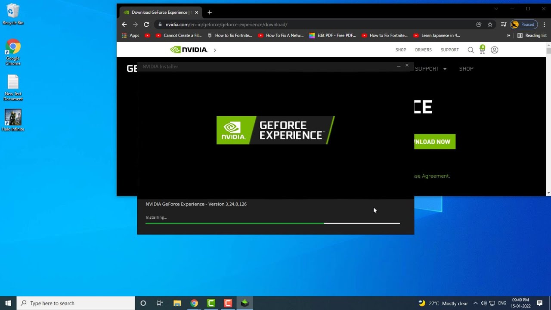Open Google Chrome desktop shortcut

coord(13,53)
